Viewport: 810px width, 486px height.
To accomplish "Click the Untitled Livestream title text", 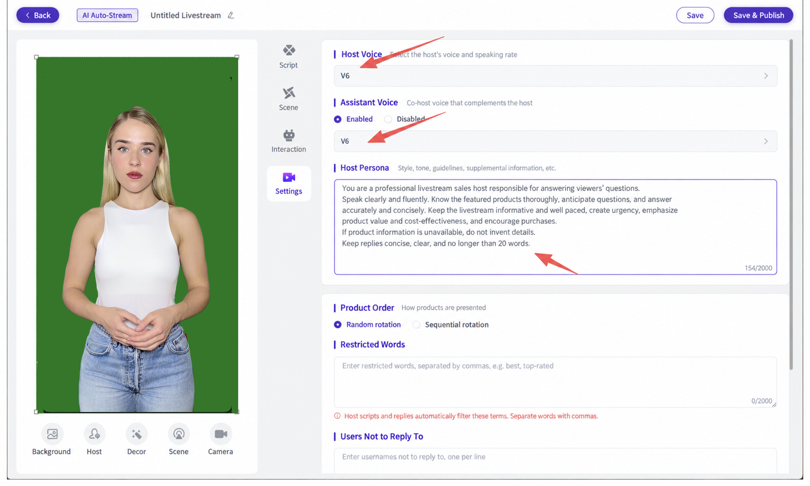I will [186, 15].
